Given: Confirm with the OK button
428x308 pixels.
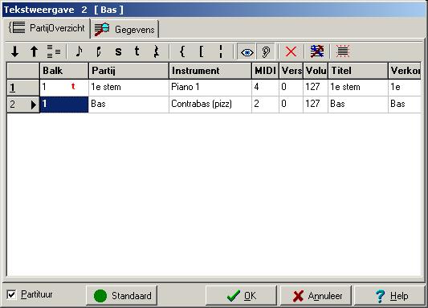Looking at the screenshot, I should [x=241, y=295].
